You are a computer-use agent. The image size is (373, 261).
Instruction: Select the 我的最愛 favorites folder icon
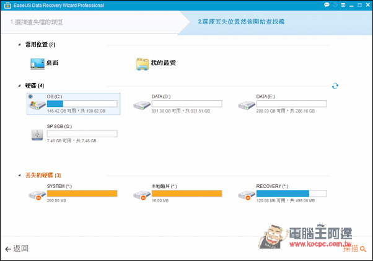coord(143,64)
